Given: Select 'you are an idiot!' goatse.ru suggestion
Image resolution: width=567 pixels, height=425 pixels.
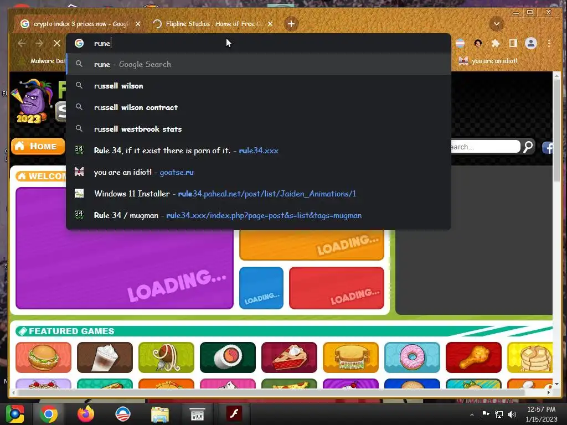Looking at the screenshot, I should [x=259, y=172].
